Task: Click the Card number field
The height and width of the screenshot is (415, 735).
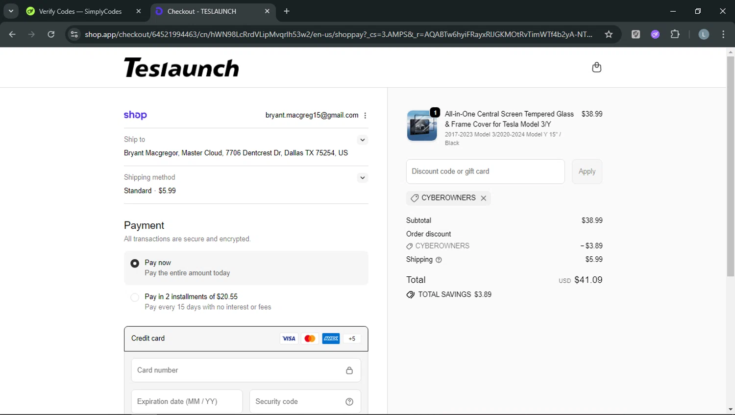Action: [x=246, y=370]
